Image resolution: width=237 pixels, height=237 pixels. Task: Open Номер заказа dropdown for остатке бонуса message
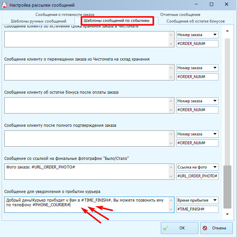tap(197, 101)
